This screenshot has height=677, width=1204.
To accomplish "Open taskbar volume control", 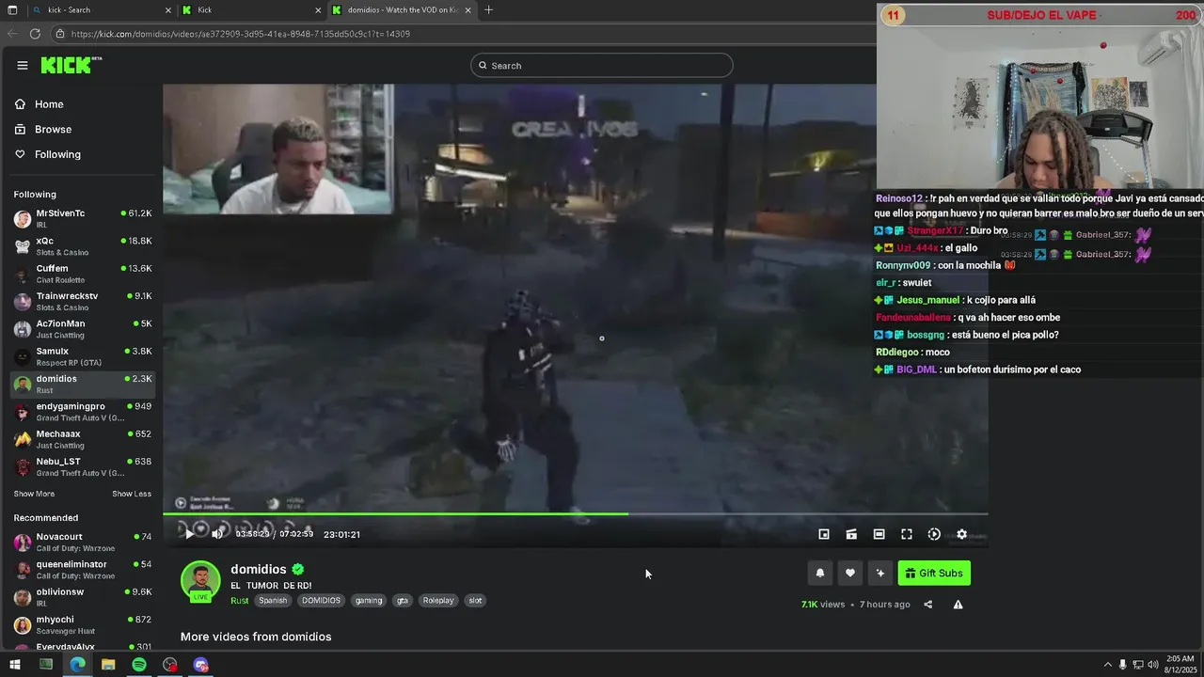I will pyautogui.click(x=1152, y=665).
